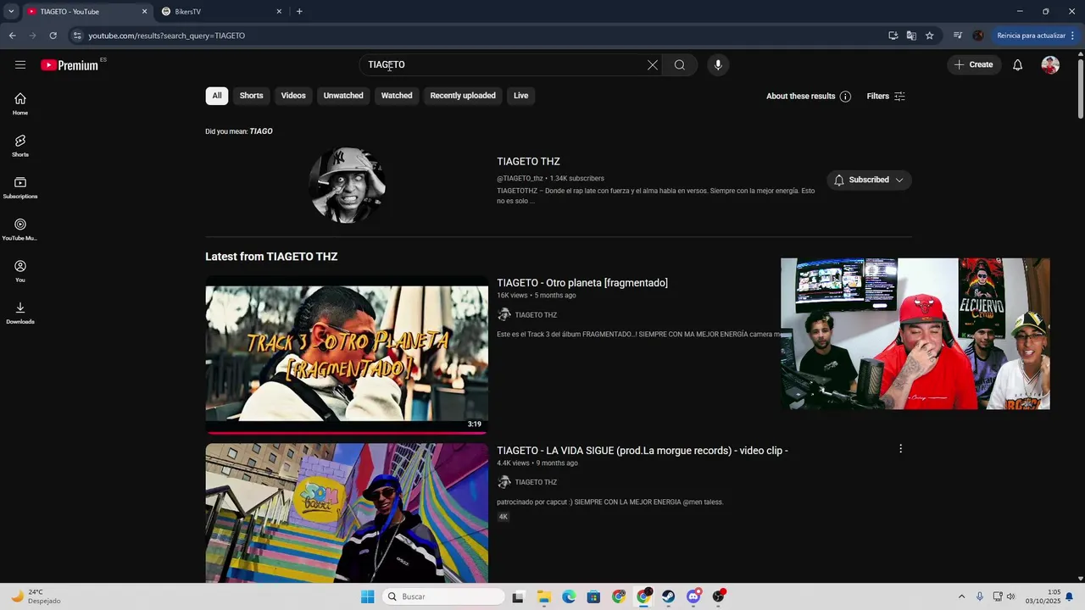Image resolution: width=1085 pixels, height=610 pixels.
Task: Click the watched progress bar under Otro planeta
Action: click(x=347, y=432)
